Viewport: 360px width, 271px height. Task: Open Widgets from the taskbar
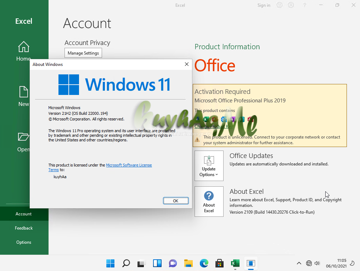click(157, 263)
